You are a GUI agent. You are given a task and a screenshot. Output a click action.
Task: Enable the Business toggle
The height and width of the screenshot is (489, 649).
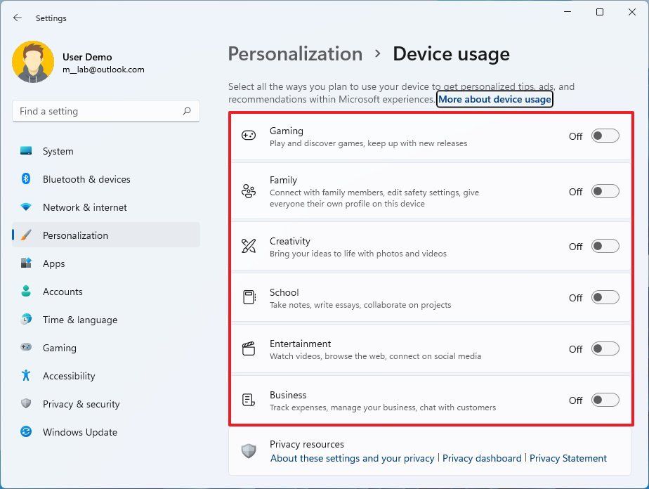[x=604, y=400]
